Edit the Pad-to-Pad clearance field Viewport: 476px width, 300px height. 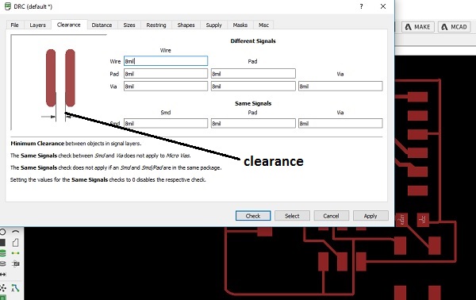point(253,74)
